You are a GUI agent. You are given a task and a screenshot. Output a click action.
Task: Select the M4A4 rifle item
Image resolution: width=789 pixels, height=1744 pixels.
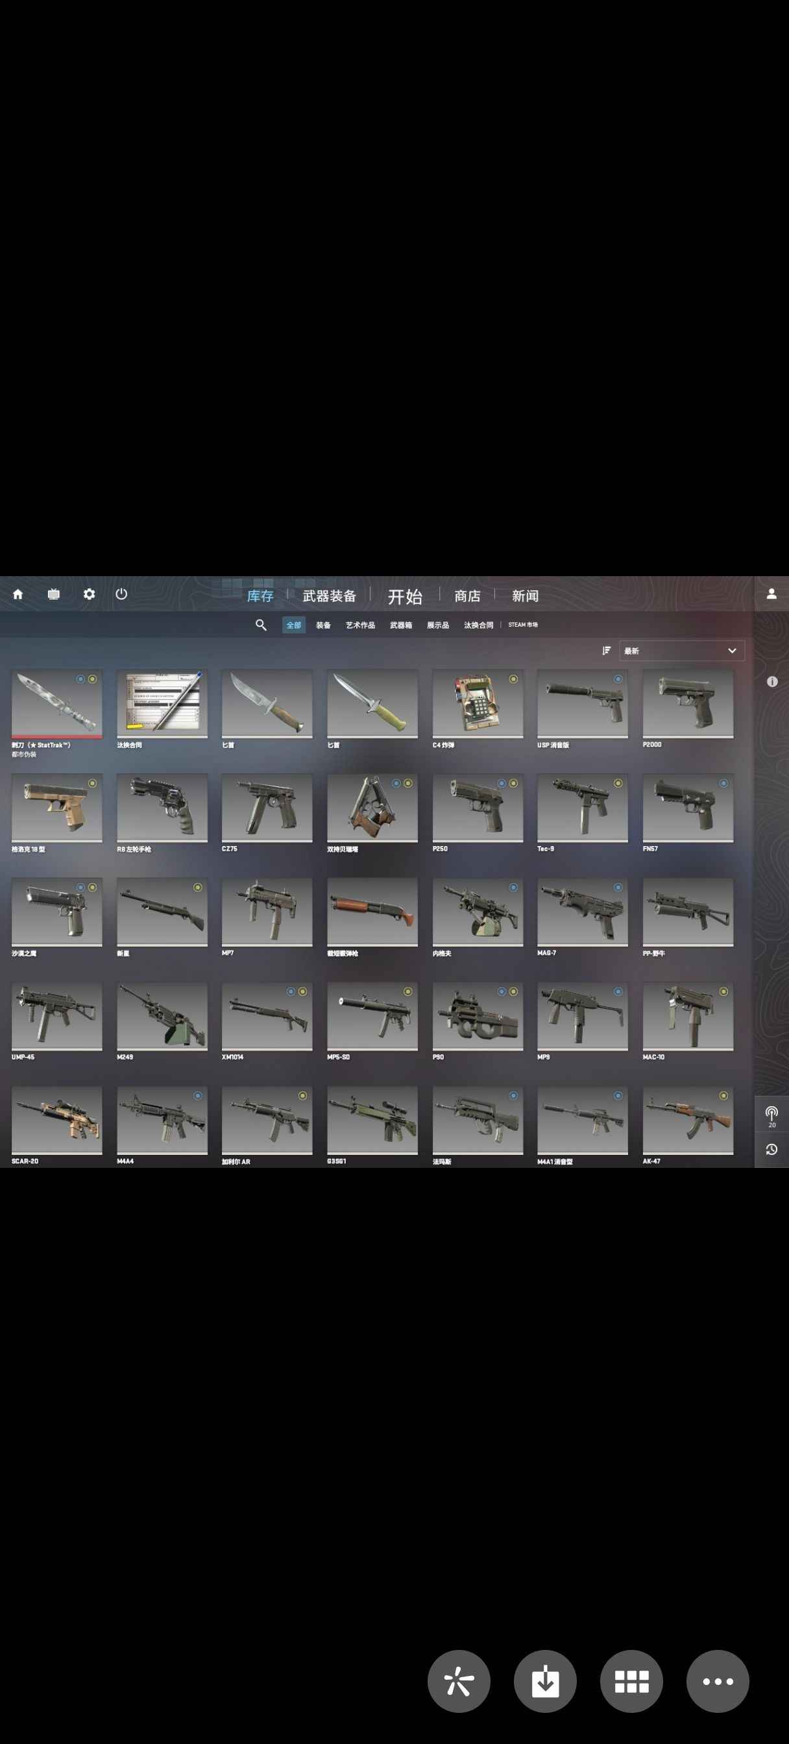pos(162,1126)
